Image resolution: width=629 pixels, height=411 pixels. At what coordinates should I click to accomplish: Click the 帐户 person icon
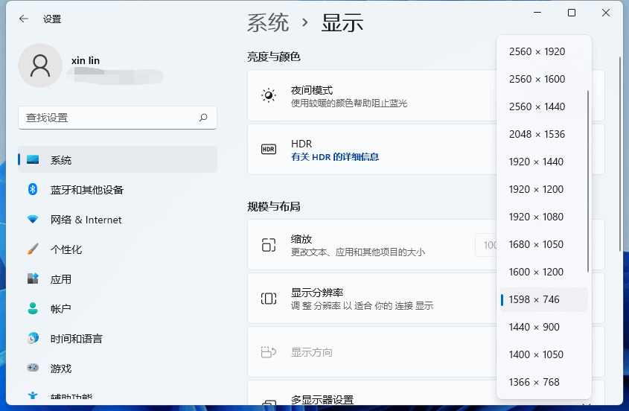click(x=33, y=308)
